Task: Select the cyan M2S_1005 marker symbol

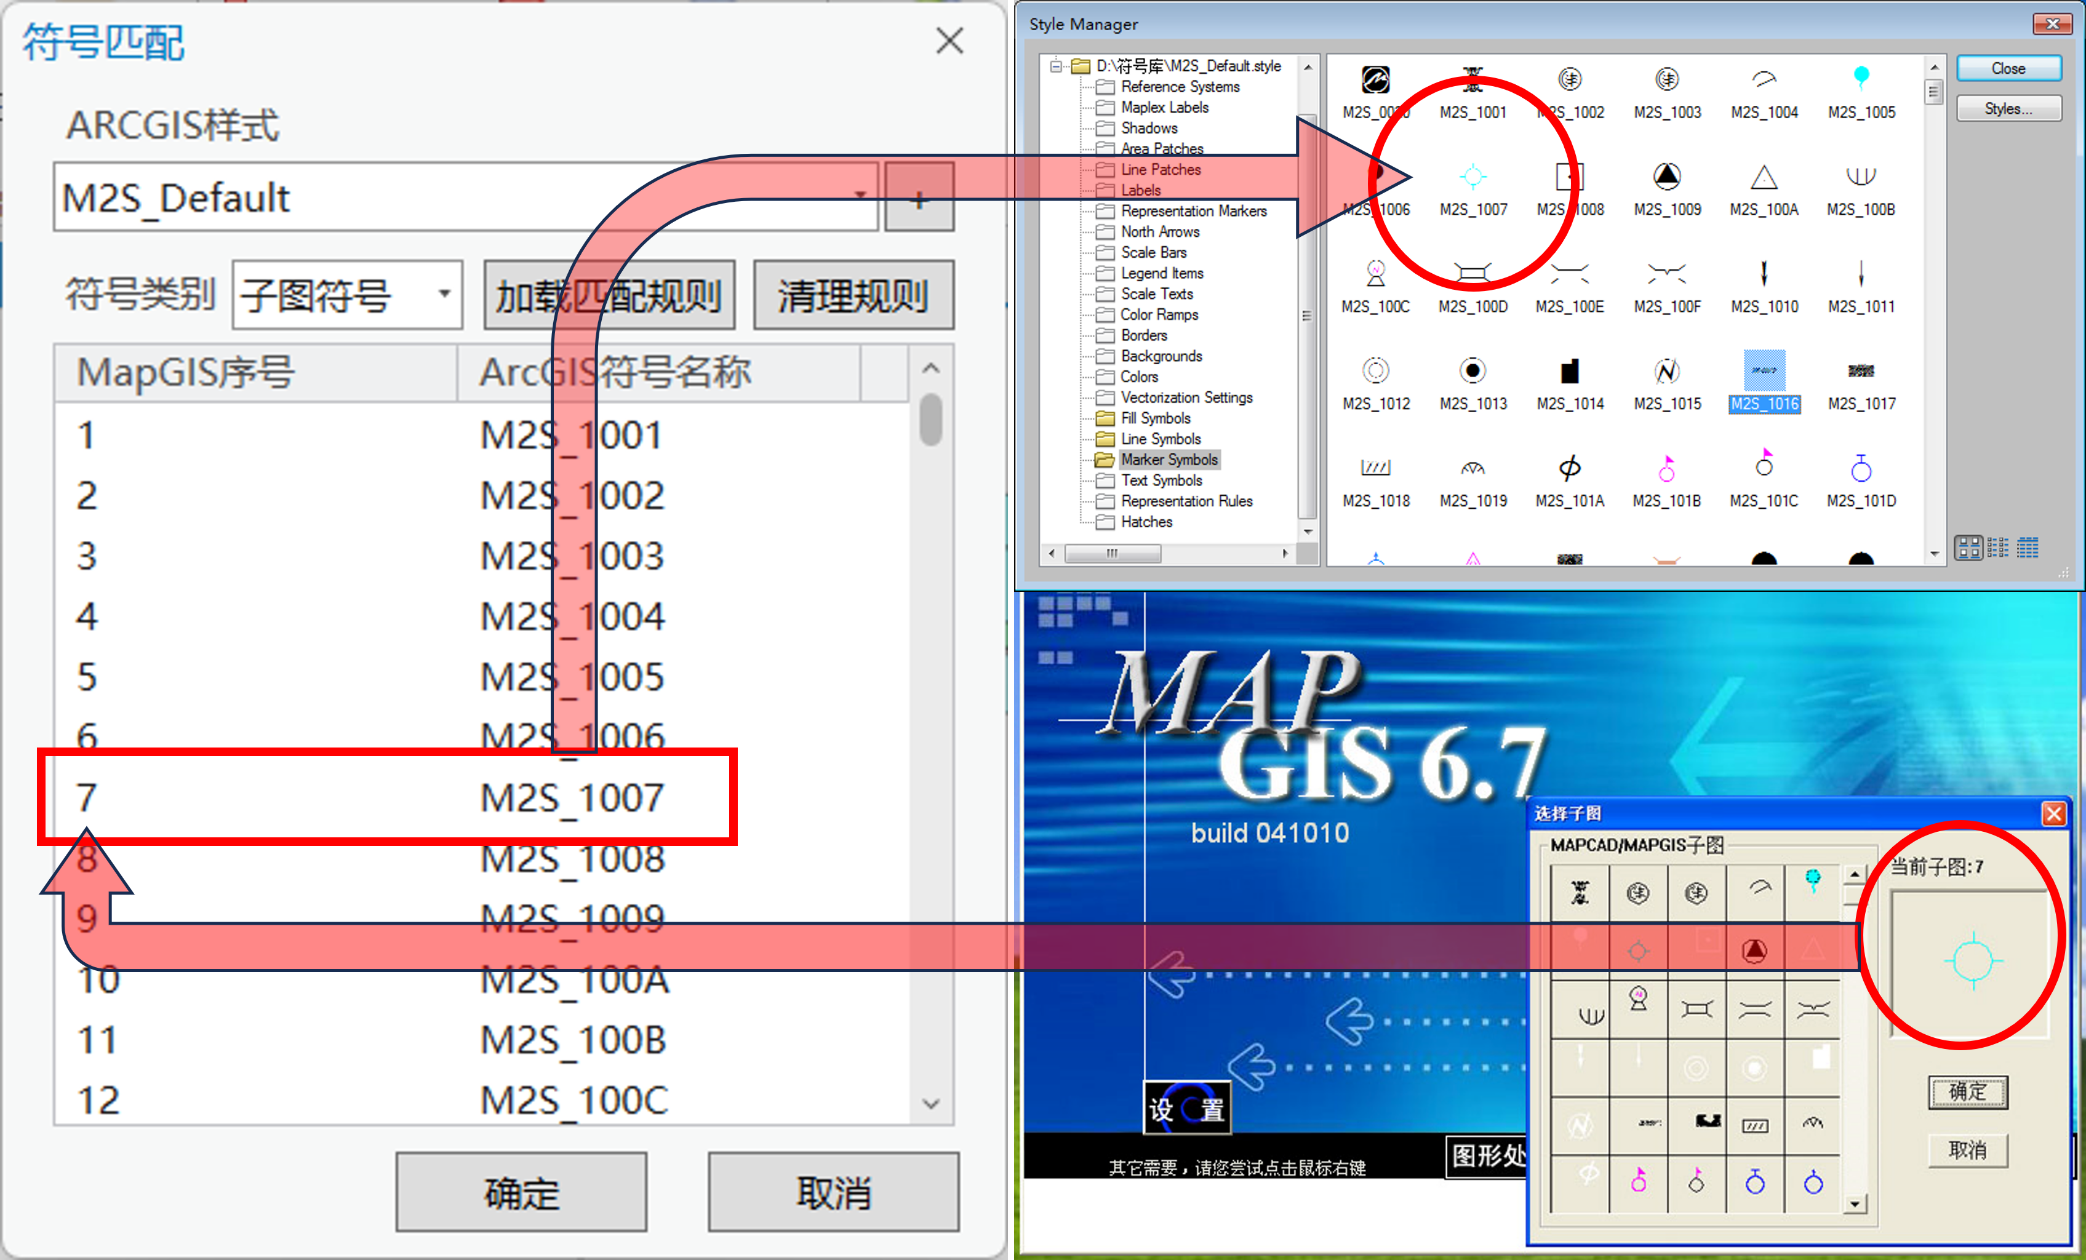Action: (x=1861, y=92)
